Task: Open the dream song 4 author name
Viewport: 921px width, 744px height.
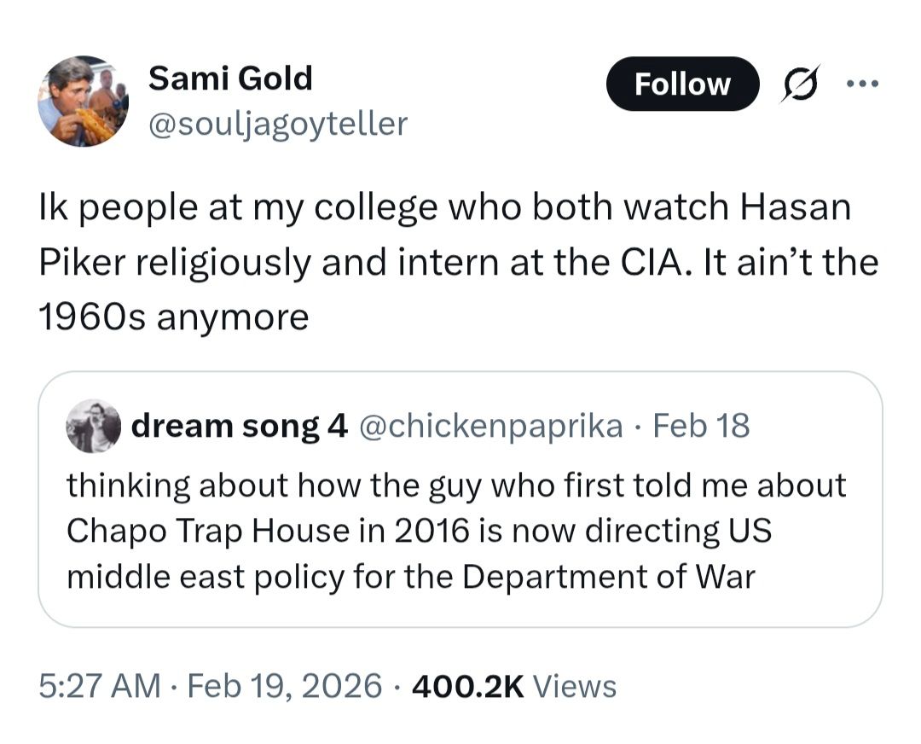Action: [238, 425]
